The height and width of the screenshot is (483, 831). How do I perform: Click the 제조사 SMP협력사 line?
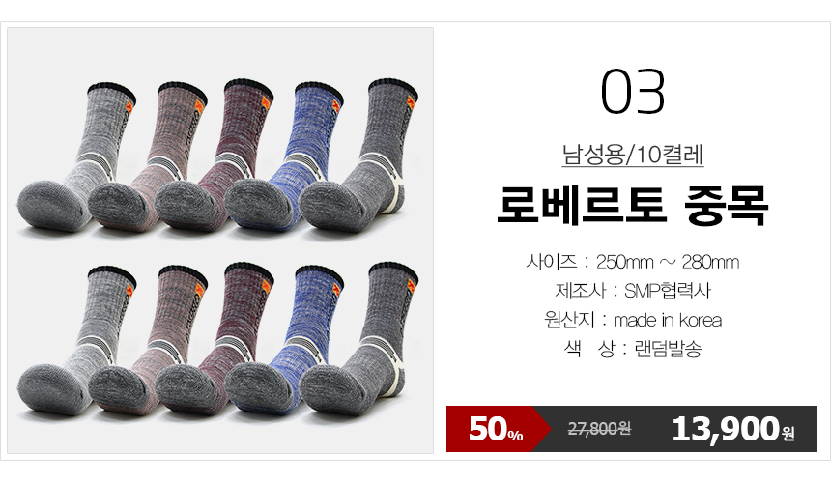point(632,290)
